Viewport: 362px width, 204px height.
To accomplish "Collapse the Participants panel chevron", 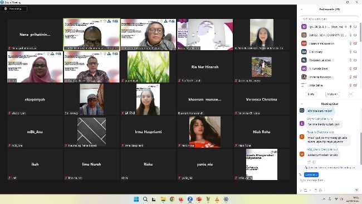I will (x=301, y=9).
